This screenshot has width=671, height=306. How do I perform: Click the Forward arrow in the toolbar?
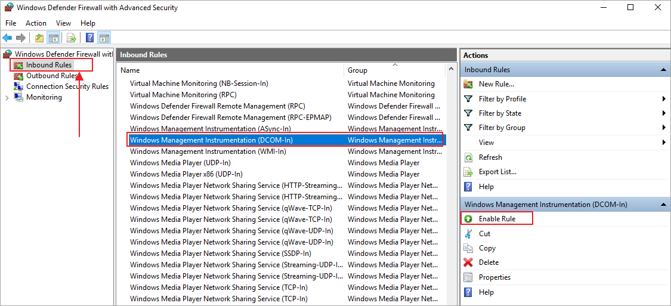click(x=20, y=38)
